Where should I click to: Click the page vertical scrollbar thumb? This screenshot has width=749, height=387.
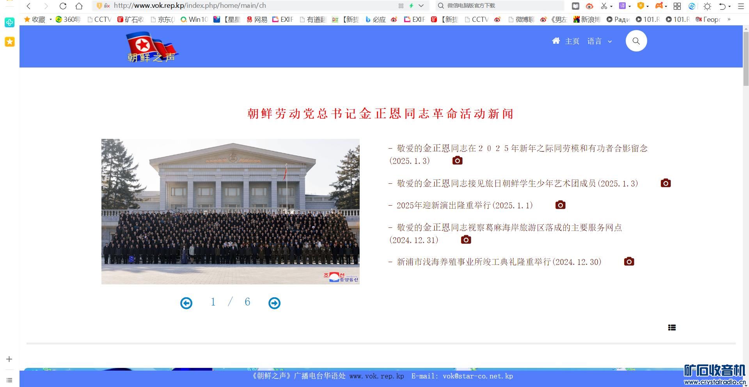pyautogui.click(x=746, y=59)
